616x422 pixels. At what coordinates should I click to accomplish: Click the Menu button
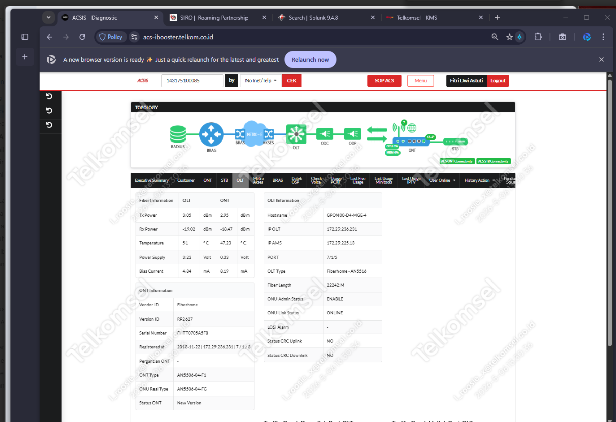coord(420,81)
